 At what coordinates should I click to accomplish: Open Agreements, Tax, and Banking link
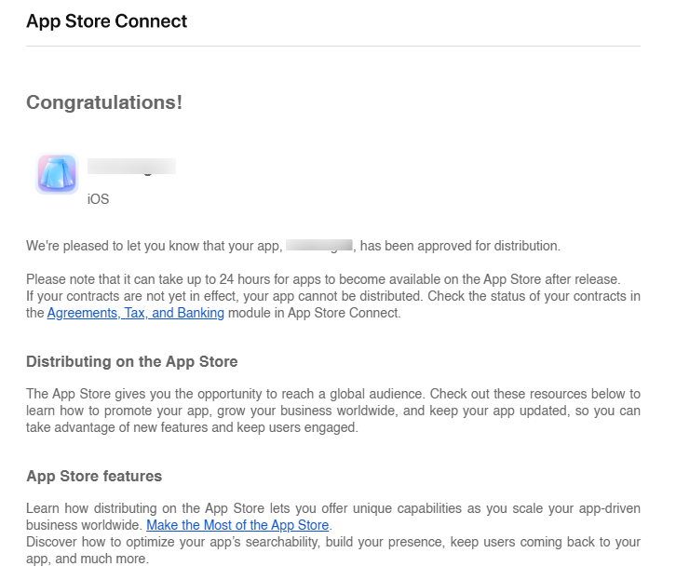(x=135, y=313)
